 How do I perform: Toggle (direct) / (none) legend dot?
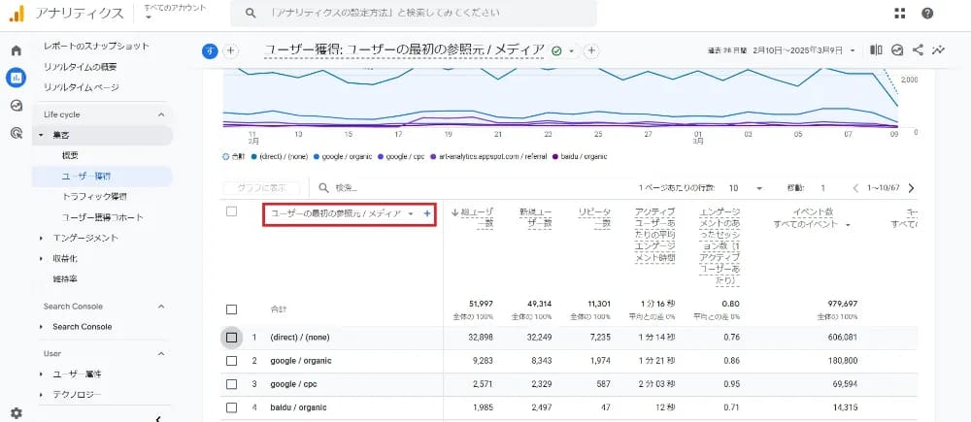click(251, 157)
